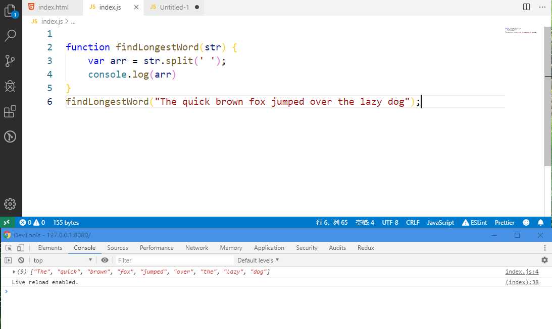Open the Source Control view
552x329 pixels.
pyautogui.click(x=10, y=61)
